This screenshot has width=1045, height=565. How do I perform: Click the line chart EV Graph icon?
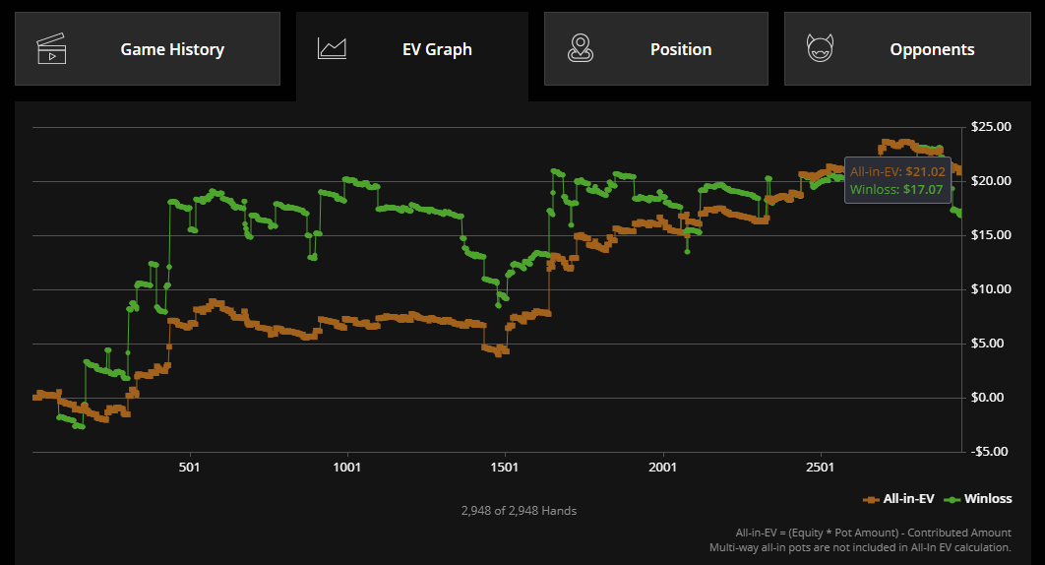[332, 48]
